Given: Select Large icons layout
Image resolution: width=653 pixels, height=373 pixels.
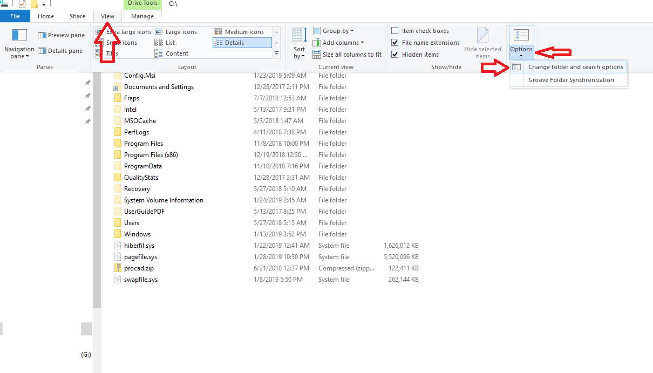Looking at the screenshot, I should click(180, 32).
